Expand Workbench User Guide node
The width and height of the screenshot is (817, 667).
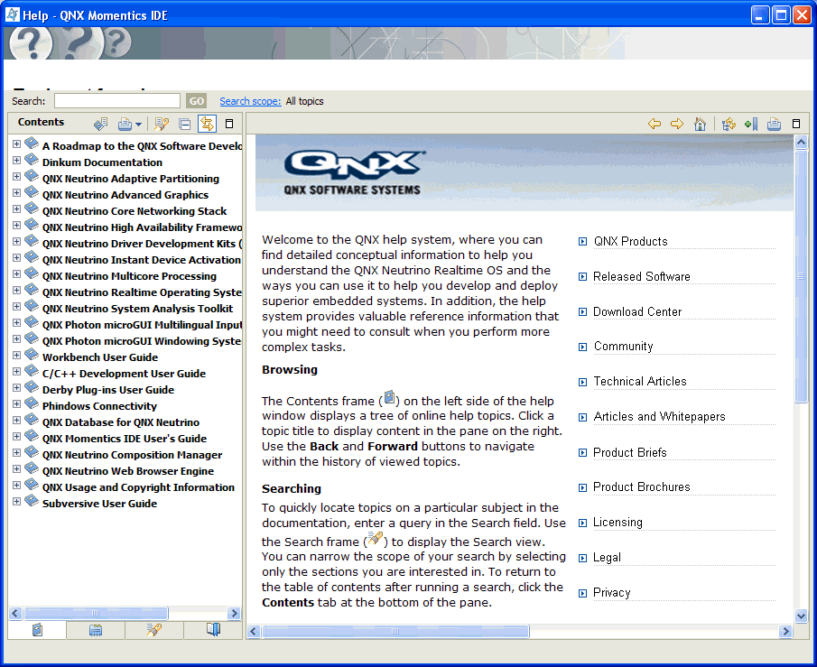point(16,355)
